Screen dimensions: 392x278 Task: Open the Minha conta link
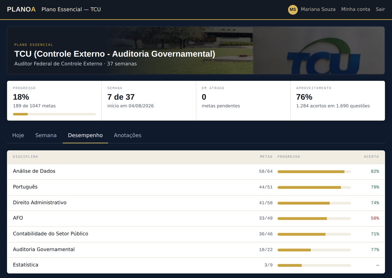click(x=356, y=9)
